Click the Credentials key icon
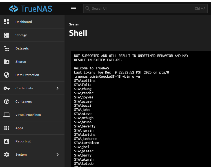 coord(7,88)
